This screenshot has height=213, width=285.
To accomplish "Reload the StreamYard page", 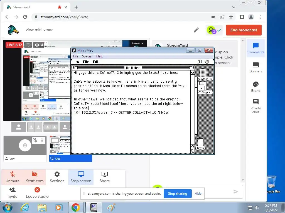I will 25,17.
